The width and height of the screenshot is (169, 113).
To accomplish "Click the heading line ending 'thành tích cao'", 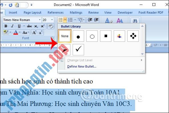I will 46,81.
